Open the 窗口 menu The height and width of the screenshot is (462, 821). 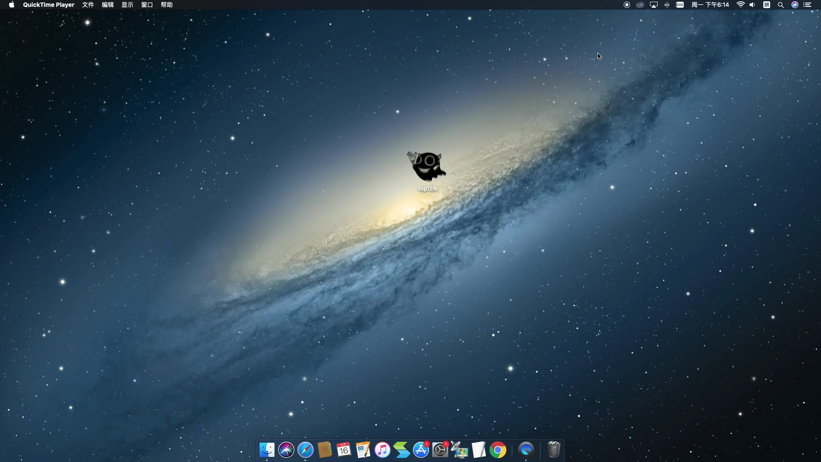147,5
